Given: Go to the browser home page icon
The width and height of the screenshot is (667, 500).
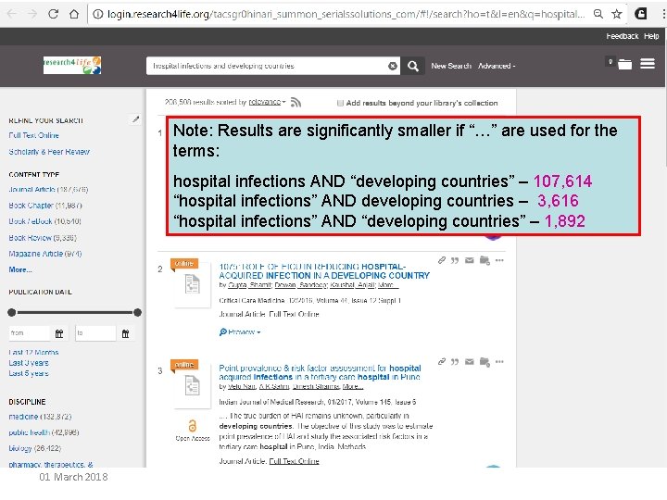Looking at the screenshot, I should pyautogui.click(x=74, y=14).
